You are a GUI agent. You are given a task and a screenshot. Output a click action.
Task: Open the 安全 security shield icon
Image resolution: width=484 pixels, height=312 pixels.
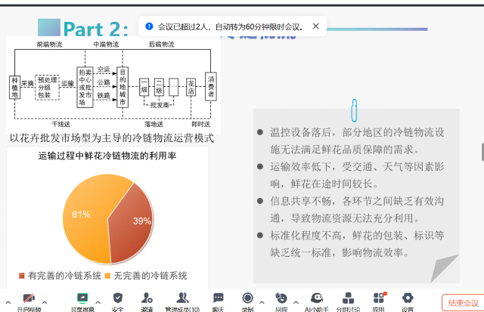(x=118, y=299)
